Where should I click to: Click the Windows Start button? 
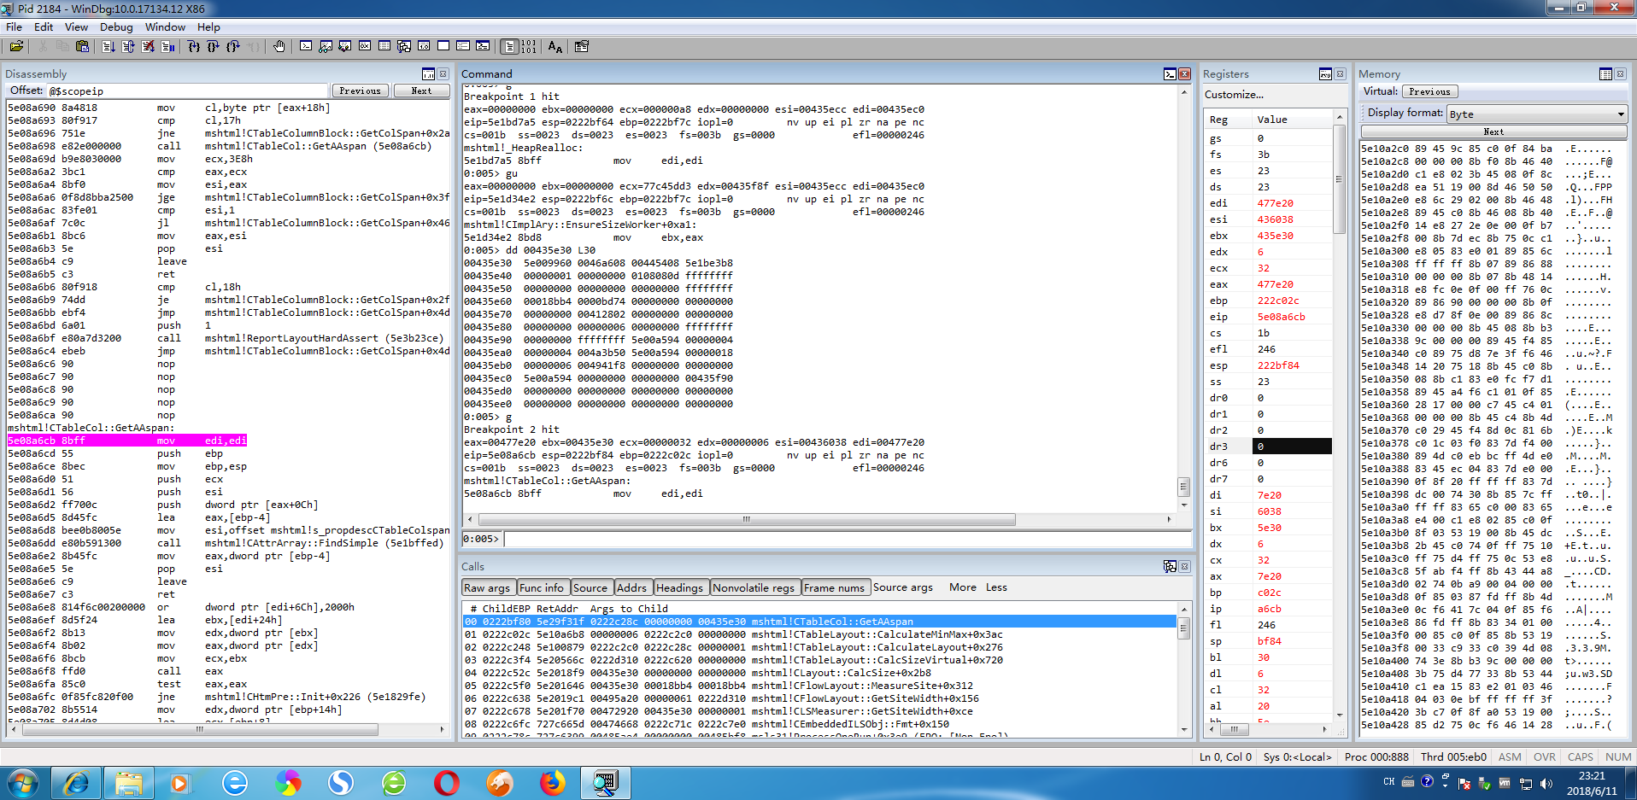[x=23, y=782]
